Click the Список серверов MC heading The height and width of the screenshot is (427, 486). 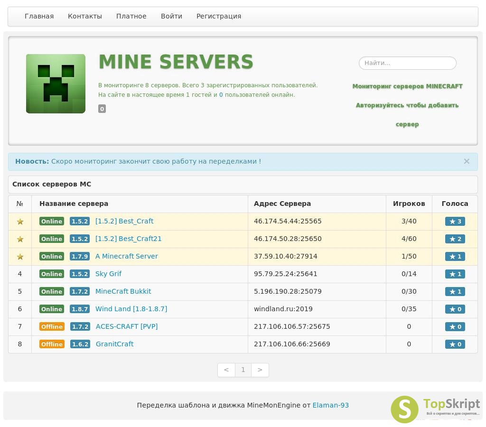(x=52, y=184)
